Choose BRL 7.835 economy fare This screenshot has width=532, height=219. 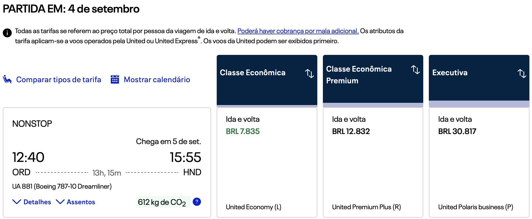point(243,131)
